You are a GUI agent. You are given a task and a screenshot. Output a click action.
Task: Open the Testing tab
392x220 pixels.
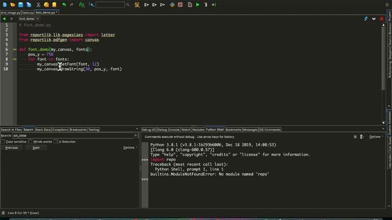click(x=94, y=130)
